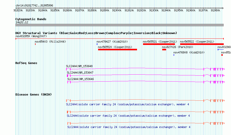Open nsv832859 (Wong2007) variant label
The image size is (231, 135).
pos(31,36)
